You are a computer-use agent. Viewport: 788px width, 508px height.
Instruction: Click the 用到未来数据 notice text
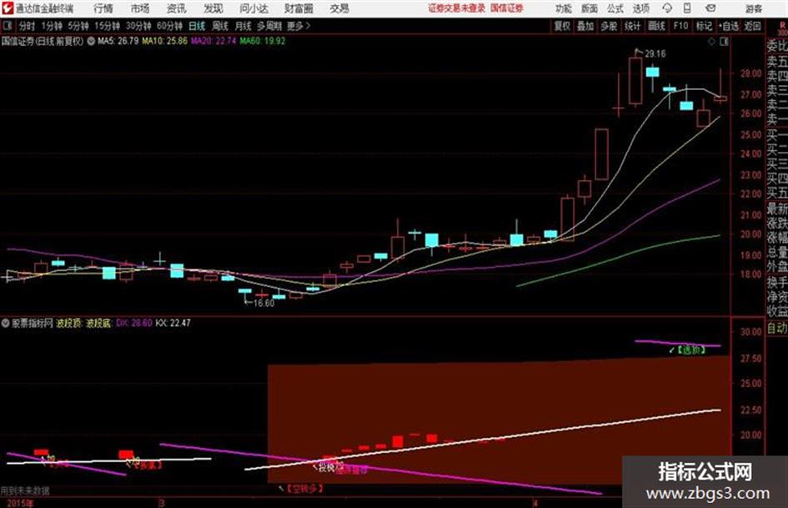click(x=25, y=490)
